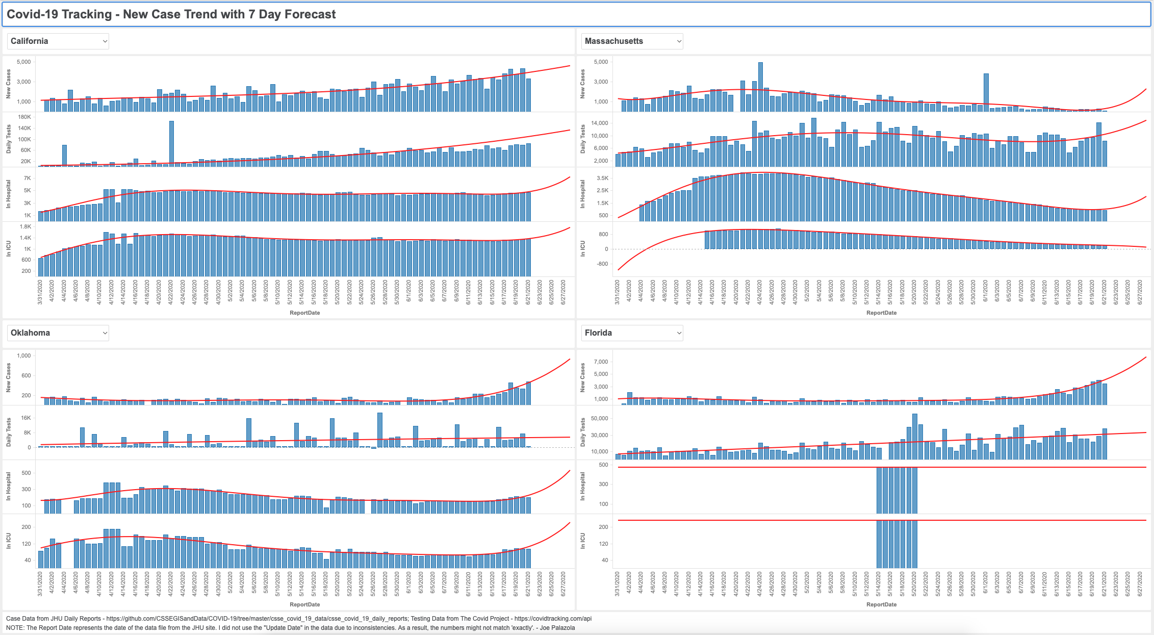Open the California state dropdown
Viewport: 1154px width, 635px height.
point(58,41)
